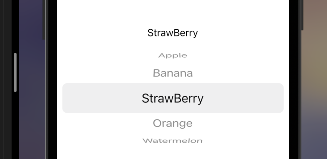
Task: Click the gray selection band right of StrawBerry
Action: [x=244, y=98]
